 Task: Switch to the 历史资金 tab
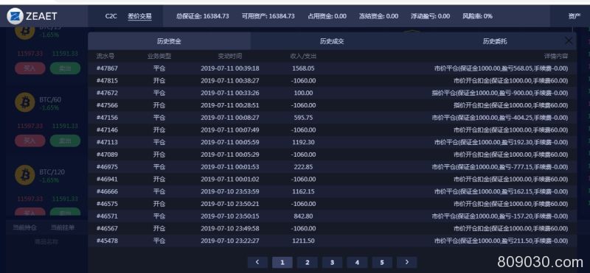pyautogui.click(x=169, y=41)
